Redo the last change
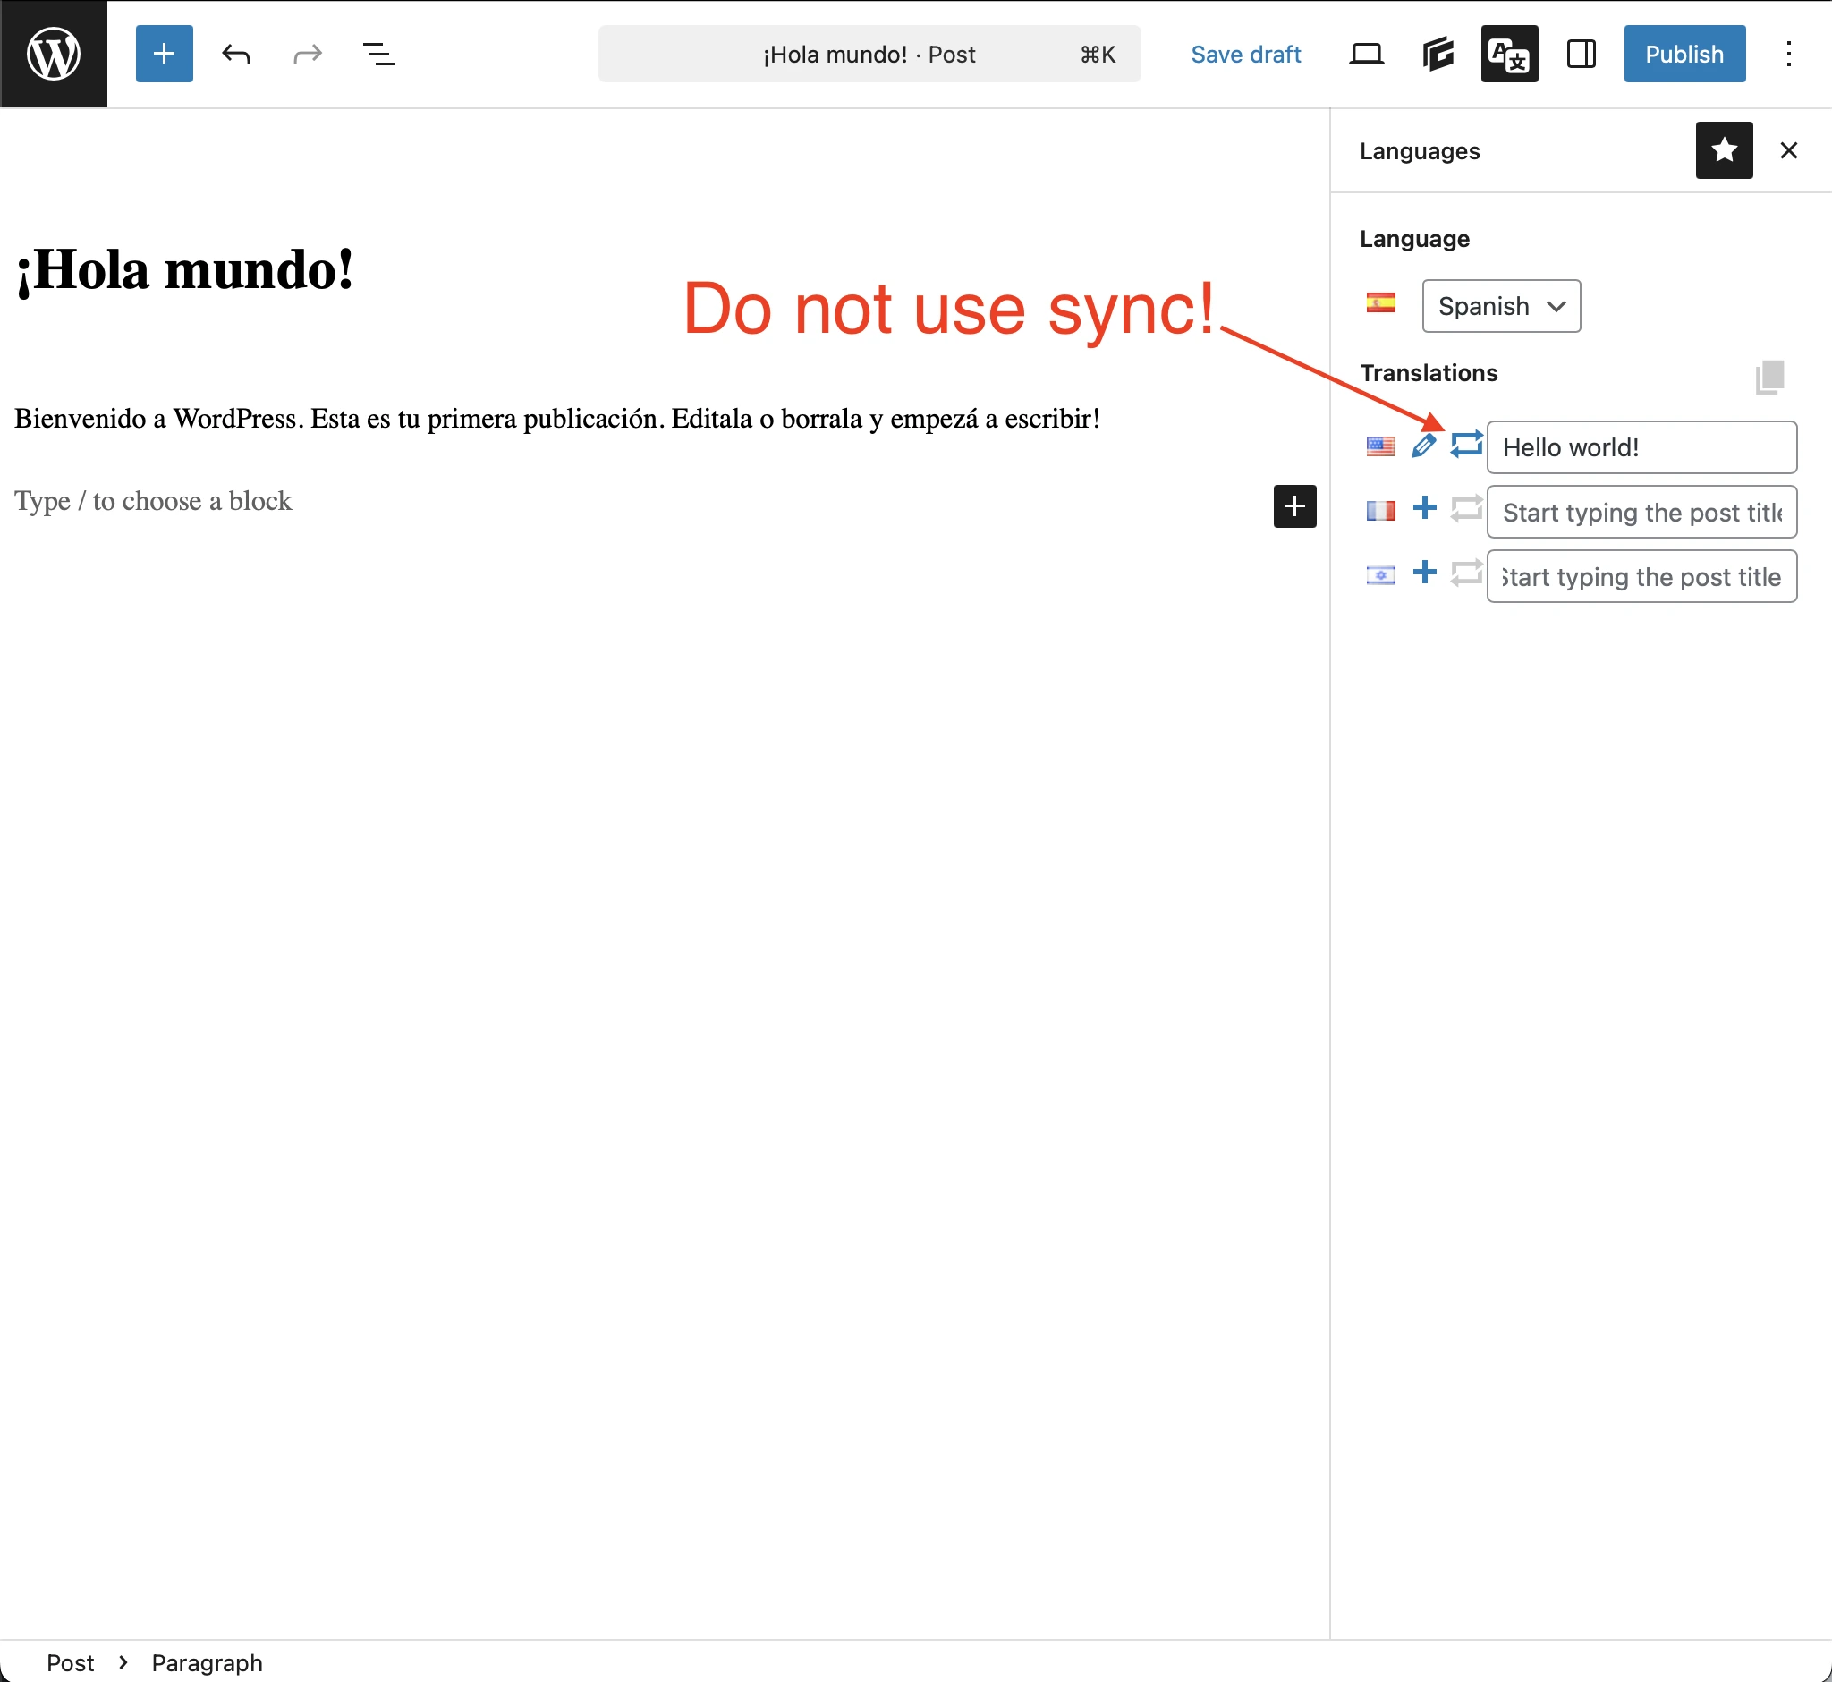The width and height of the screenshot is (1832, 1682). point(307,54)
